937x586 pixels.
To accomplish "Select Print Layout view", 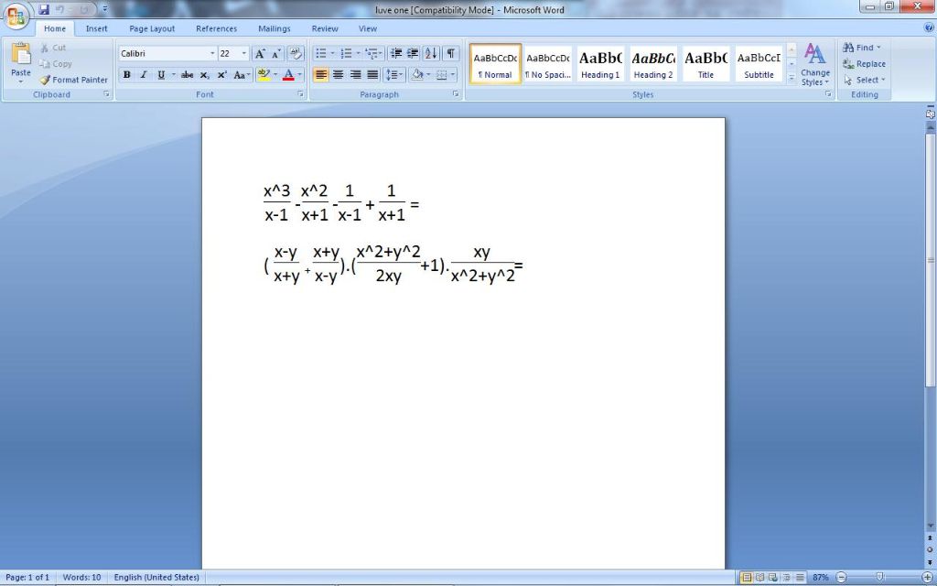I will tap(746, 577).
